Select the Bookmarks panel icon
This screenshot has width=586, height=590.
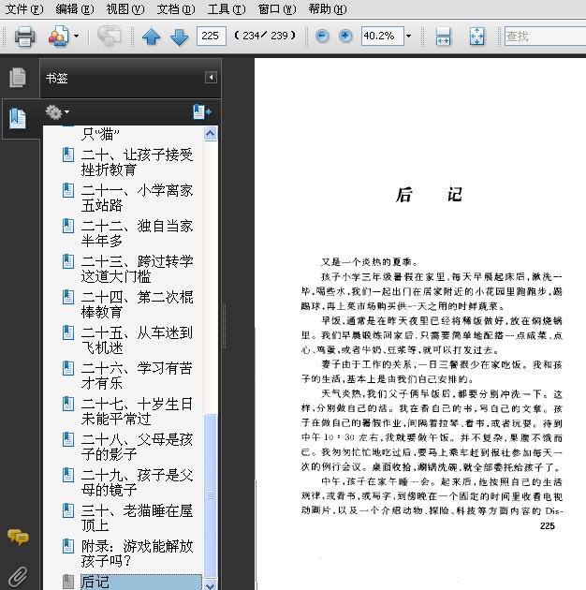click(x=18, y=119)
